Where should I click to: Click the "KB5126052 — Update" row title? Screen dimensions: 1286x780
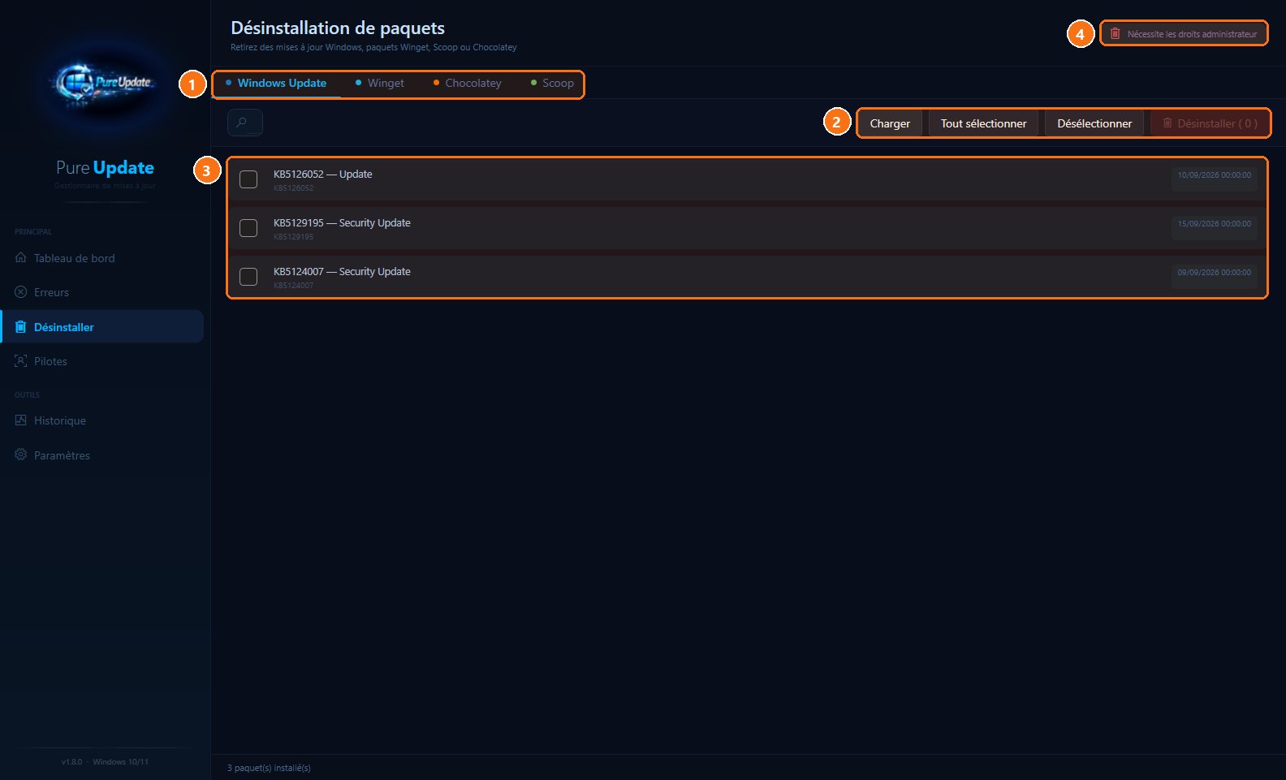click(323, 175)
